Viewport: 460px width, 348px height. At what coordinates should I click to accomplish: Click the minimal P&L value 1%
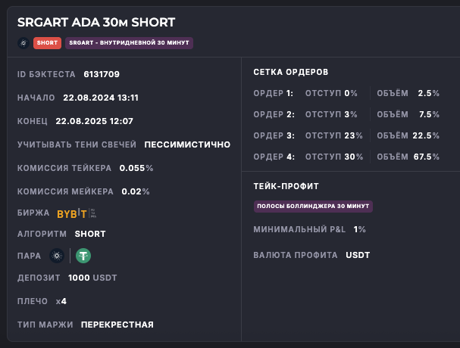359,229
